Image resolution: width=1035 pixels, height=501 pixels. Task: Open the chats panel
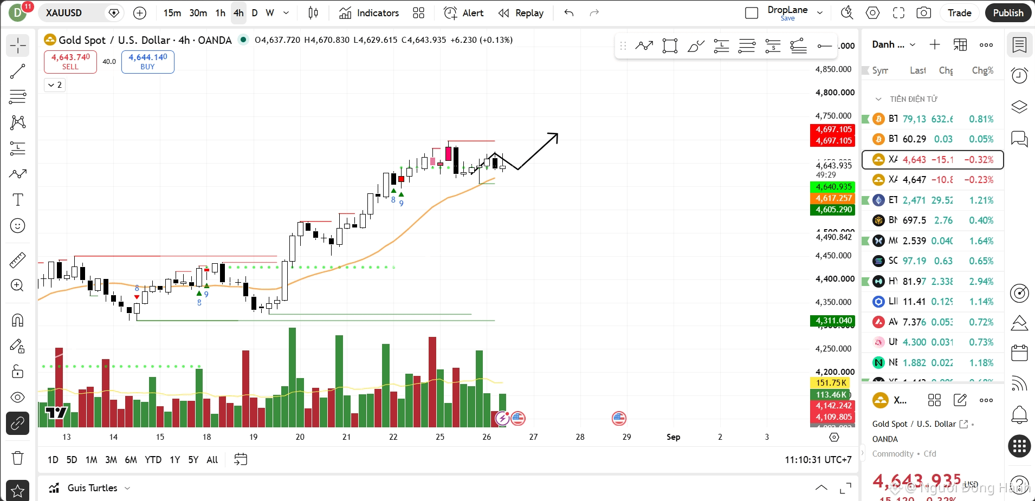click(x=1020, y=139)
